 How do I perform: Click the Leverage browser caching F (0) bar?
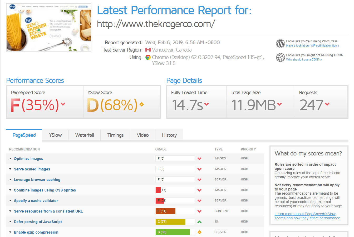click(x=175, y=180)
